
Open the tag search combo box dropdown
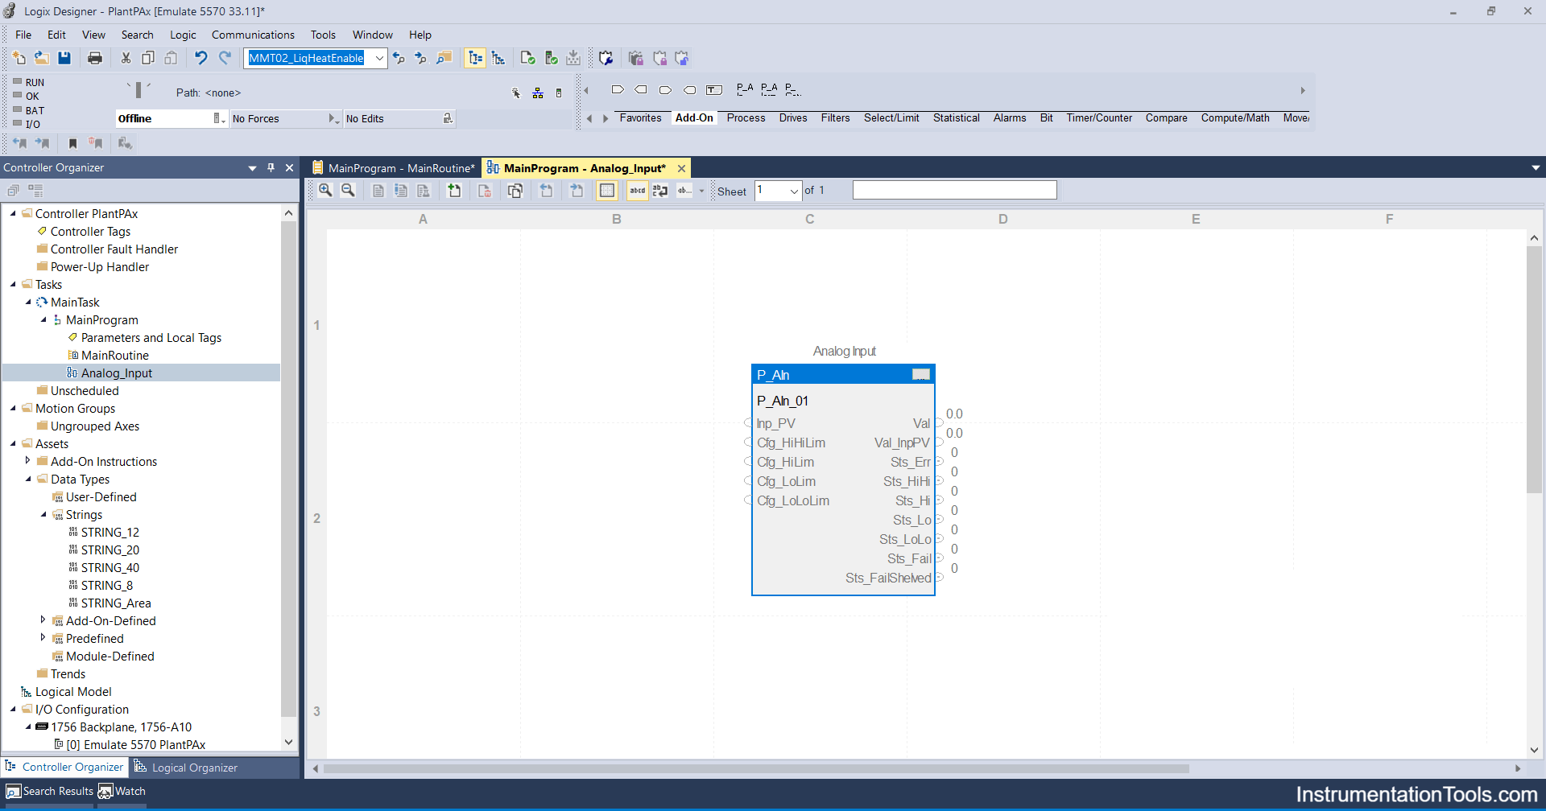pos(379,58)
